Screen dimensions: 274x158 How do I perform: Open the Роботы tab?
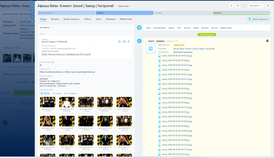pos(87,19)
